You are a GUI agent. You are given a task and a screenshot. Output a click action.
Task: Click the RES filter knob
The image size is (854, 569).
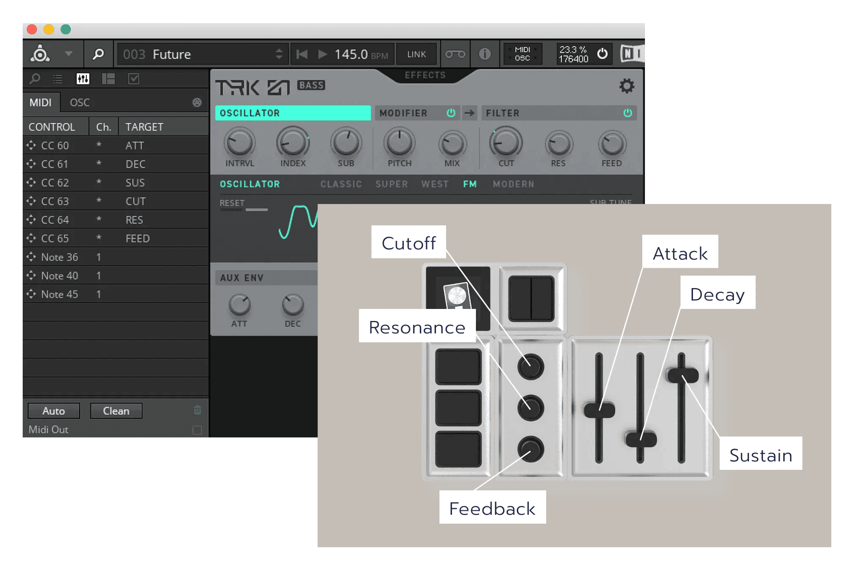(559, 144)
